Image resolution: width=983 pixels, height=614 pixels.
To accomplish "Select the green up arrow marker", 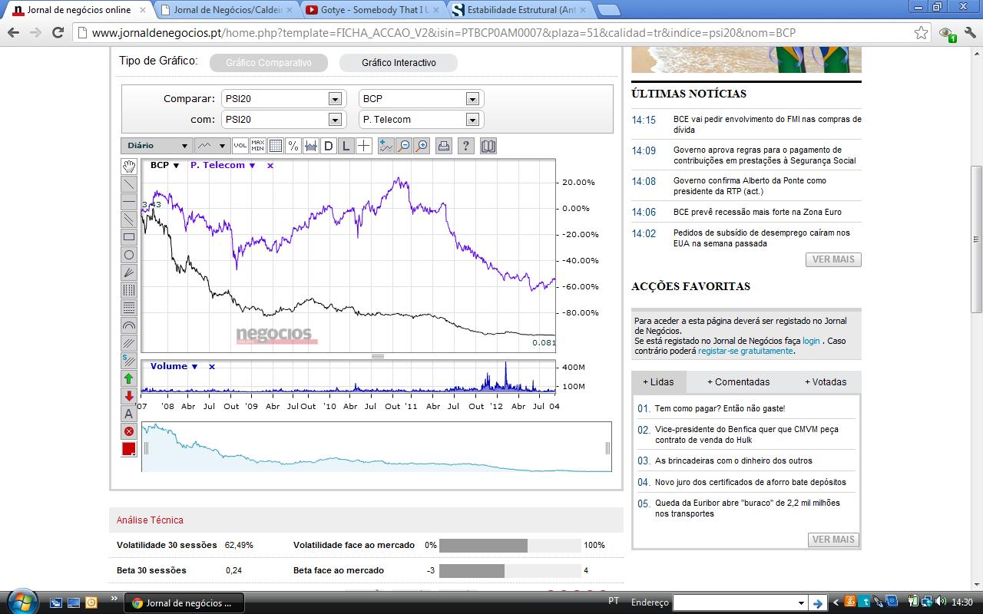I will point(129,378).
